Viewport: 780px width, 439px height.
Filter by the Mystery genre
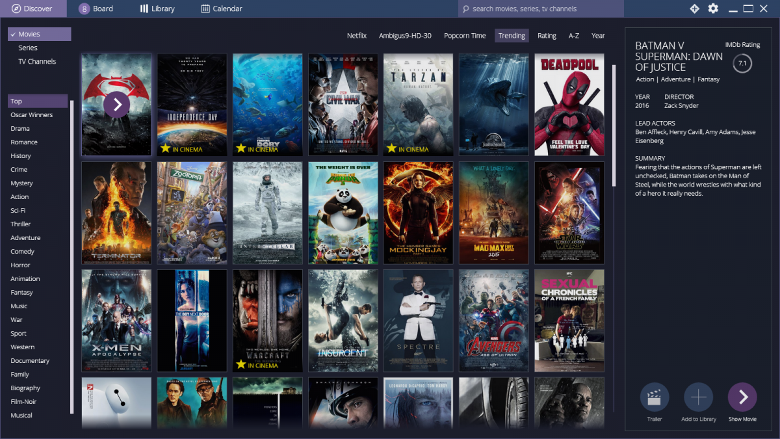21,183
